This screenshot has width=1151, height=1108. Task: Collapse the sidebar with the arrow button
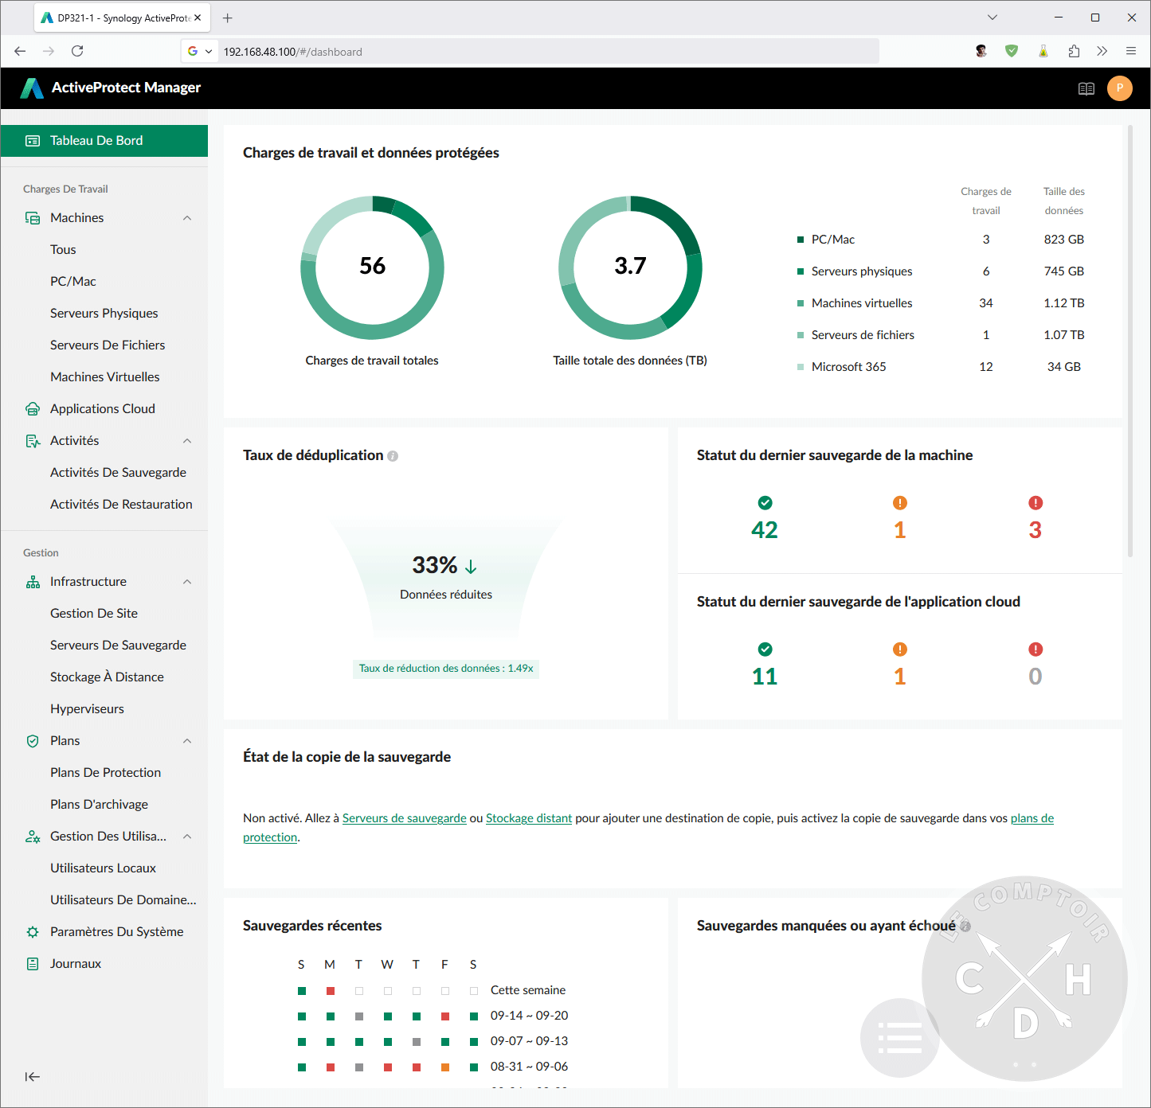tap(33, 1076)
